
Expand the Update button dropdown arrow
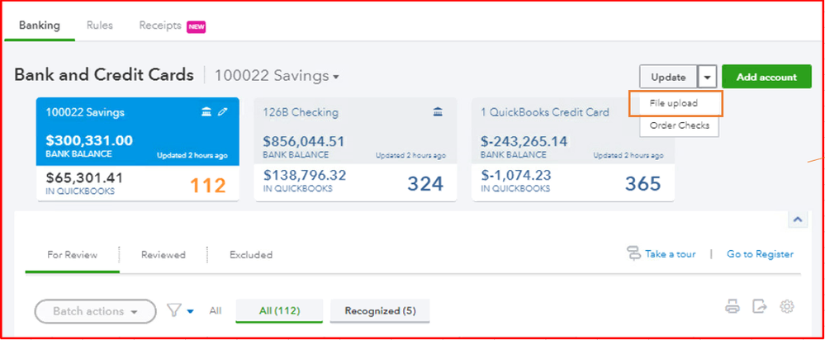pos(708,78)
